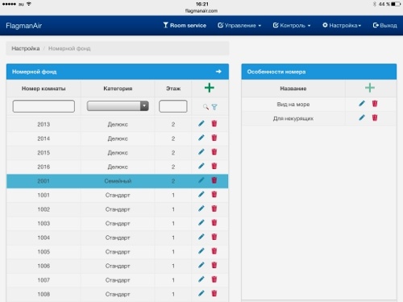Edit highlighted room 2001 pencil icon
The height and width of the screenshot is (302, 403).
201,180
